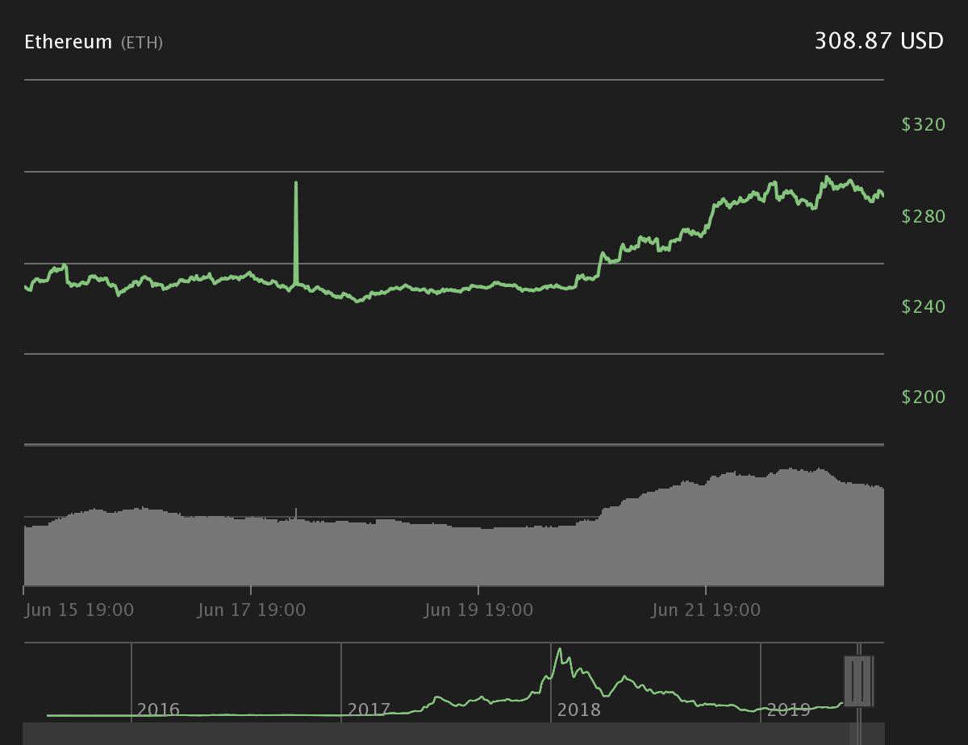Click the Jun 15 19:00 time label

pos(79,610)
